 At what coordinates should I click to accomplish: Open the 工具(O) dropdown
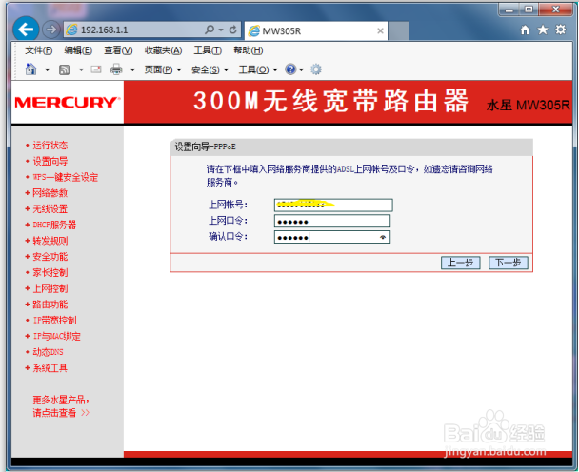point(258,69)
